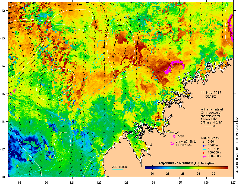Viewport: 239px width, 185px height.
Task: Click the '0-30m' depth label
Action: click(x=212, y=142)
